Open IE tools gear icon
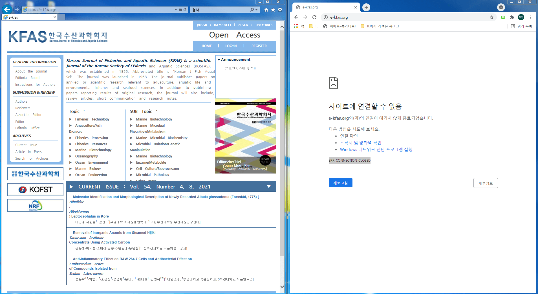Image resolution: width=538 pixels, height=294 pixels. pyautogui.click(x=280, y=10)
